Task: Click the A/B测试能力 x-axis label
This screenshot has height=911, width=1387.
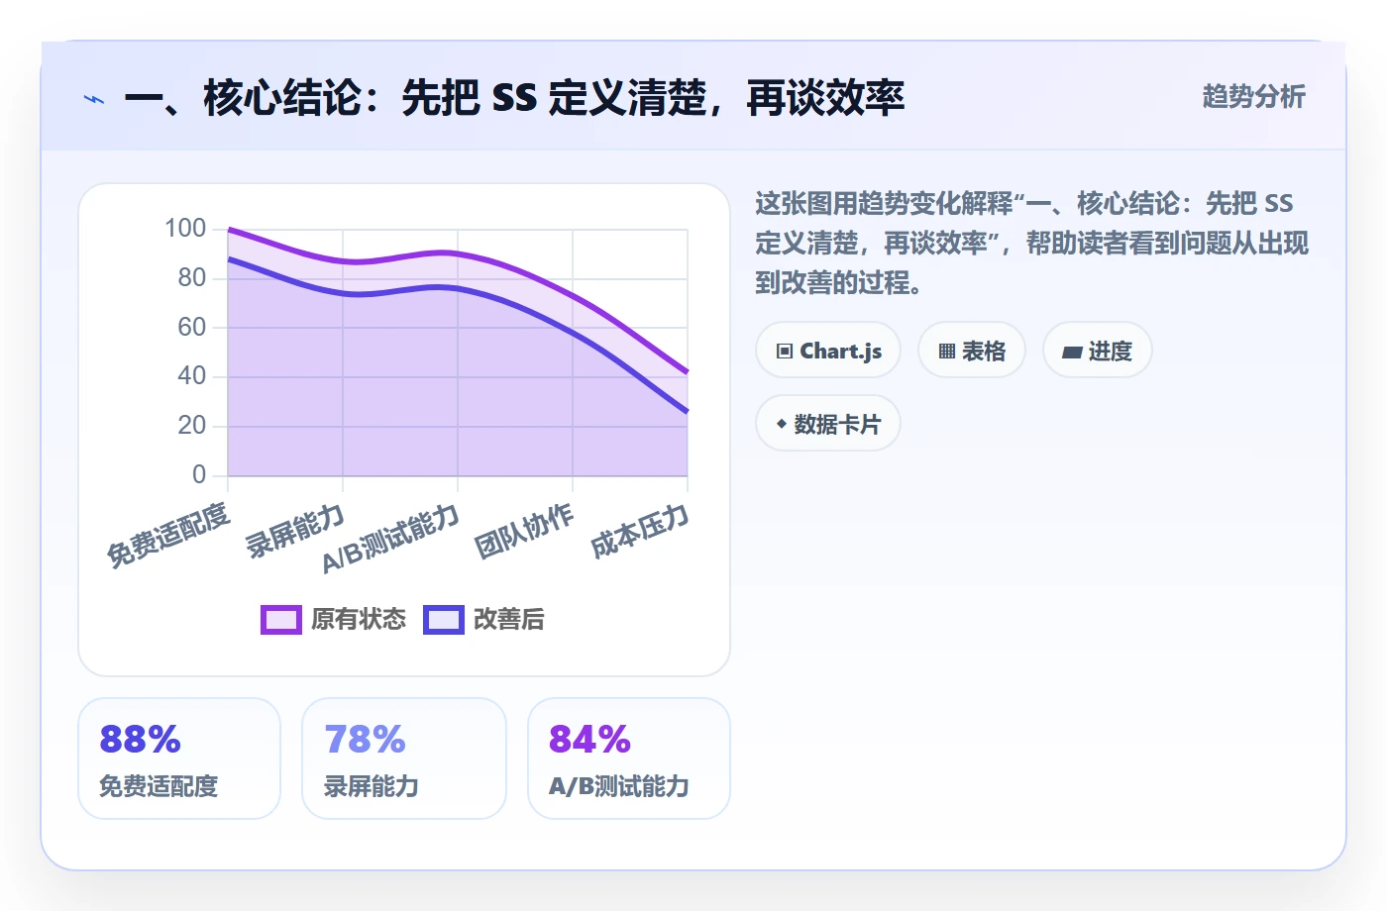Action: point(391,539)
